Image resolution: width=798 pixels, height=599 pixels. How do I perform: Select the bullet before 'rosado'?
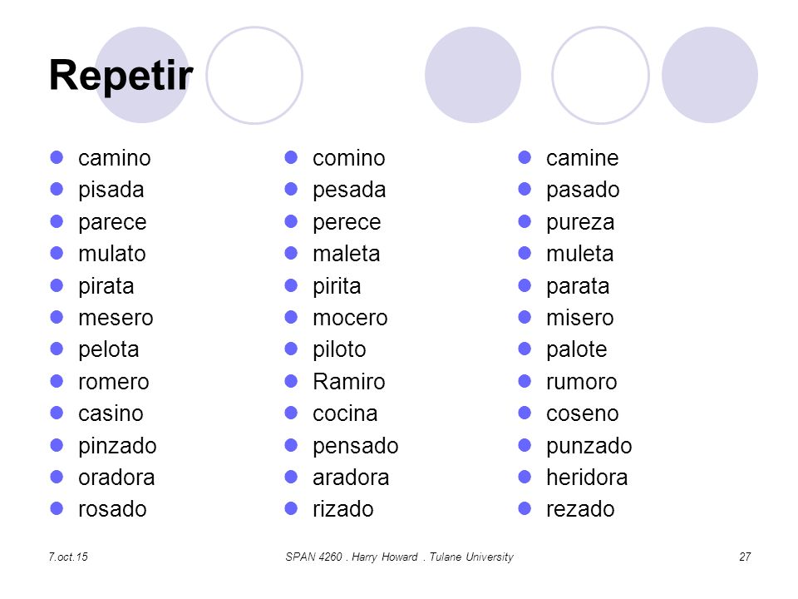pyautogui.click(x=57, y=508)
